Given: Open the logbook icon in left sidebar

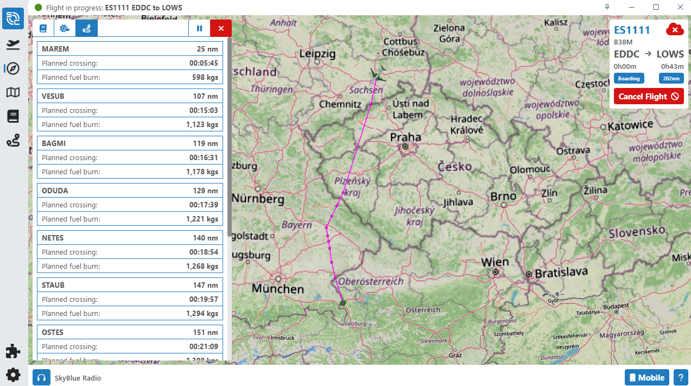Looking at the screenshot, I should pyautogui.click(x=13, y=116).
